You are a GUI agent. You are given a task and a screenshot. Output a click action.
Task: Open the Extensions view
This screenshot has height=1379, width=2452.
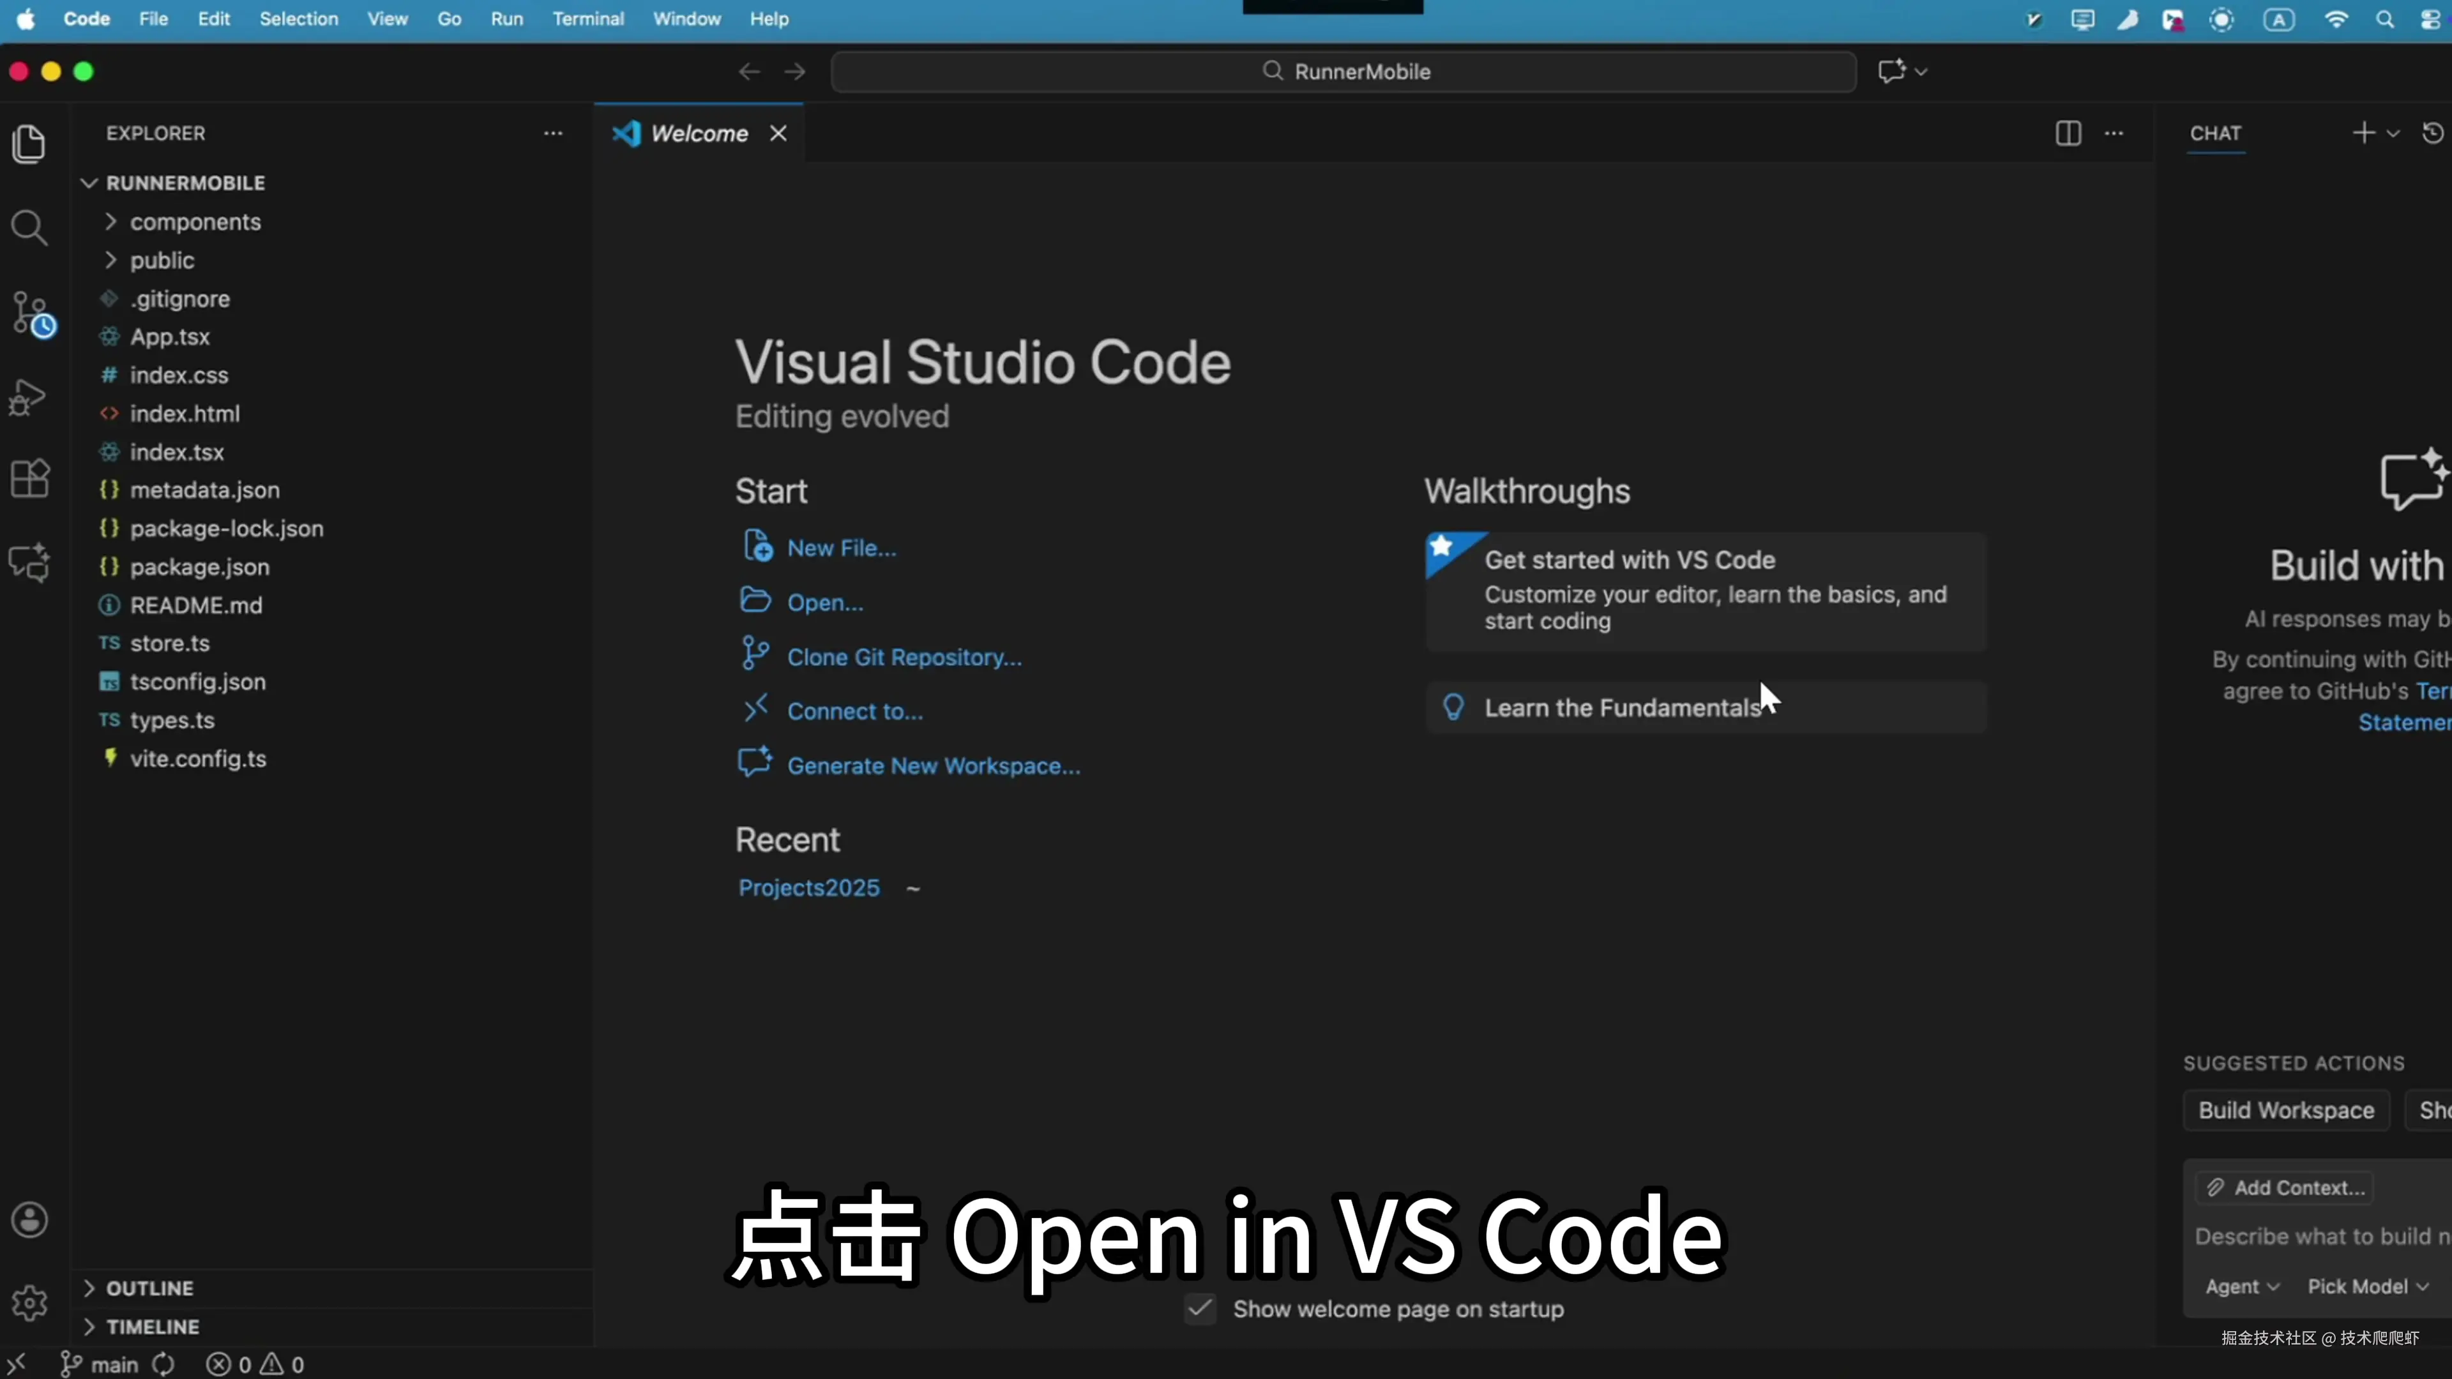[29, 479]
